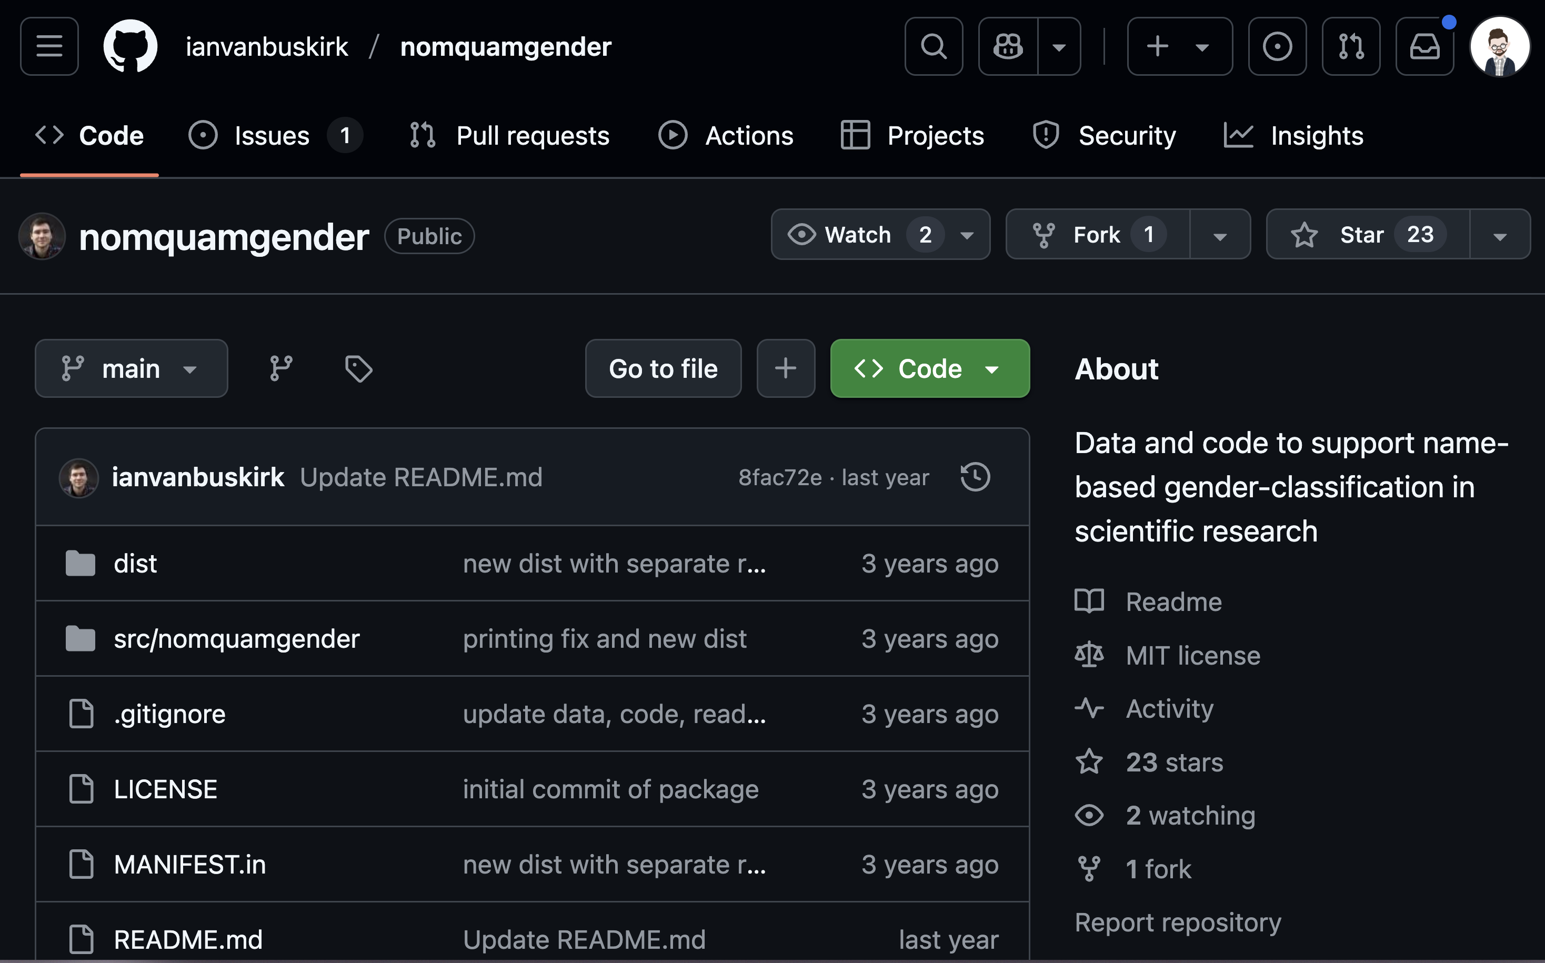Click the Go to file button
The height and width of the screenshot is (963, 1545).
tap(663, 369)
